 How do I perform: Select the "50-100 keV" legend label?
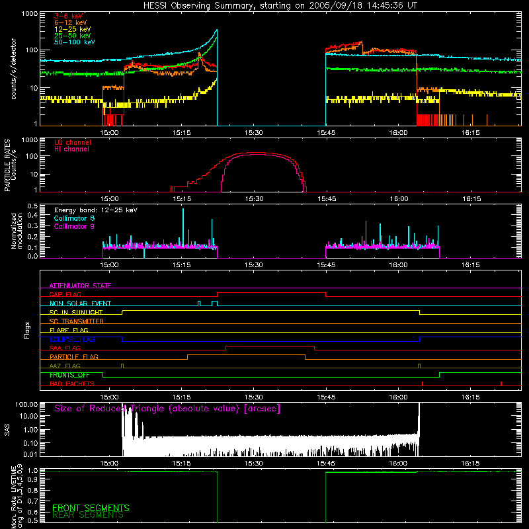[75, 42]
